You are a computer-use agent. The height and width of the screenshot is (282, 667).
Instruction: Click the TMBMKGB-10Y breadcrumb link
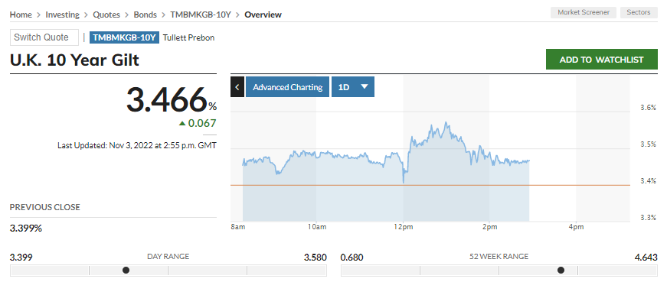click(x=201, y=15)
